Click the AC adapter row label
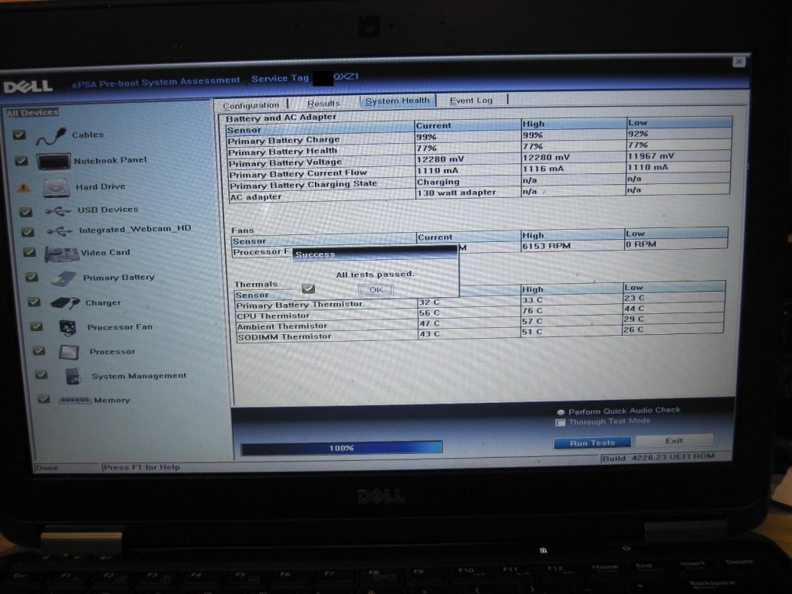Image resolution: width=792 pixels, height=594 pixels. tap(255, 197)
